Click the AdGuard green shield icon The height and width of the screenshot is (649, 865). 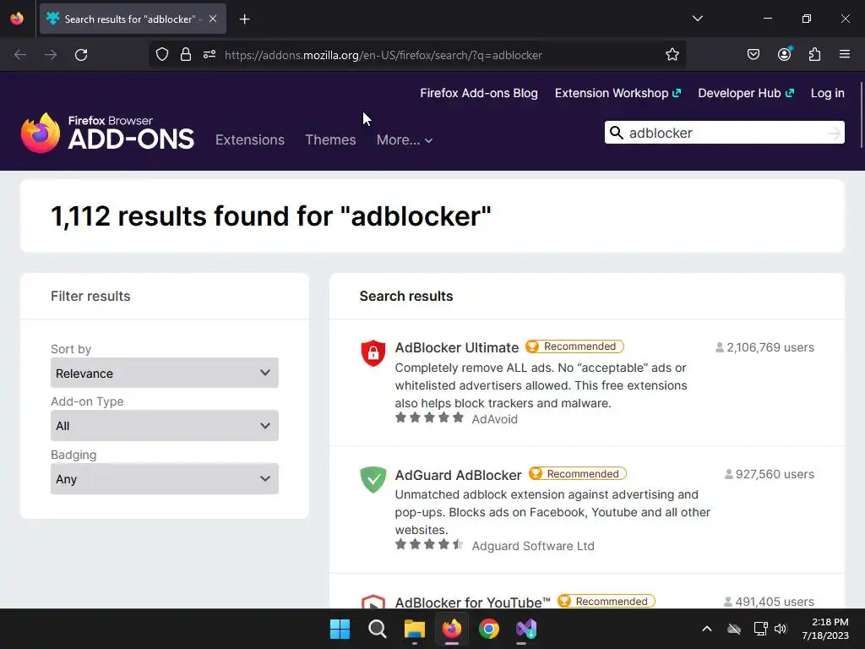(x=373, y=480)
